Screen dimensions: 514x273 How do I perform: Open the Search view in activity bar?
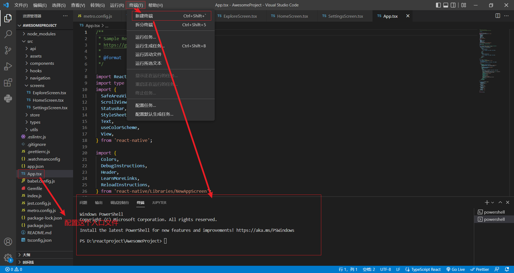coord(8,34)
